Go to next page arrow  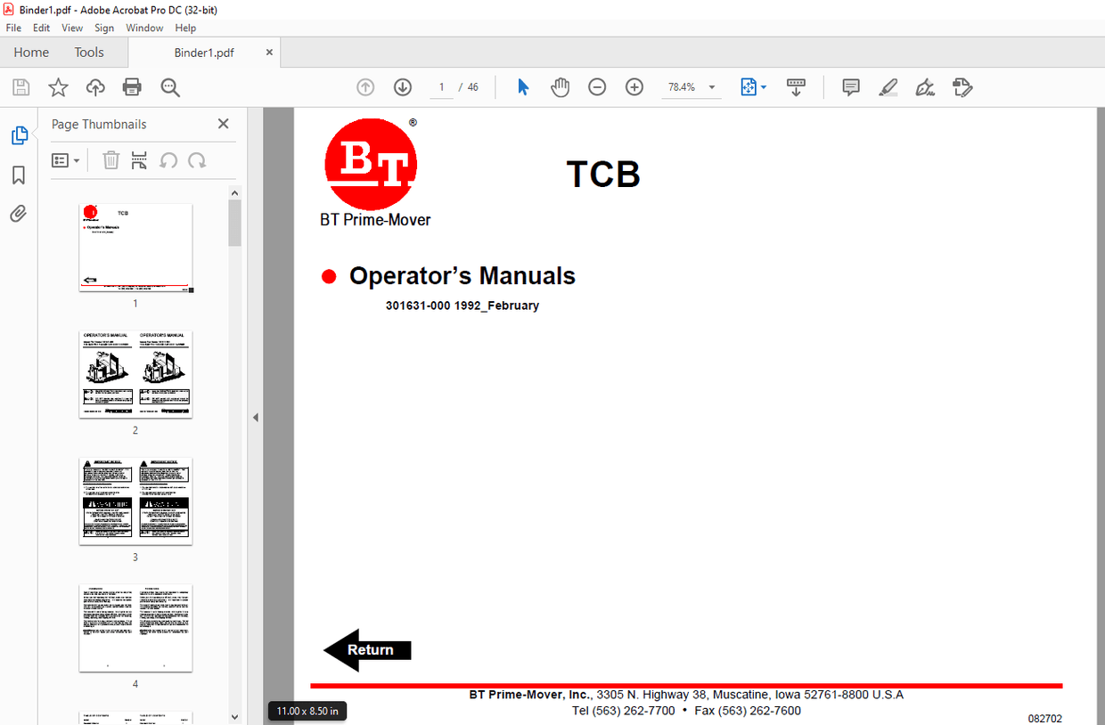point(403,87)
